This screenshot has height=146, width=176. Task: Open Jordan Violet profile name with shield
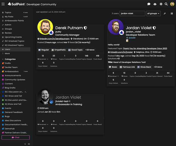139,28
